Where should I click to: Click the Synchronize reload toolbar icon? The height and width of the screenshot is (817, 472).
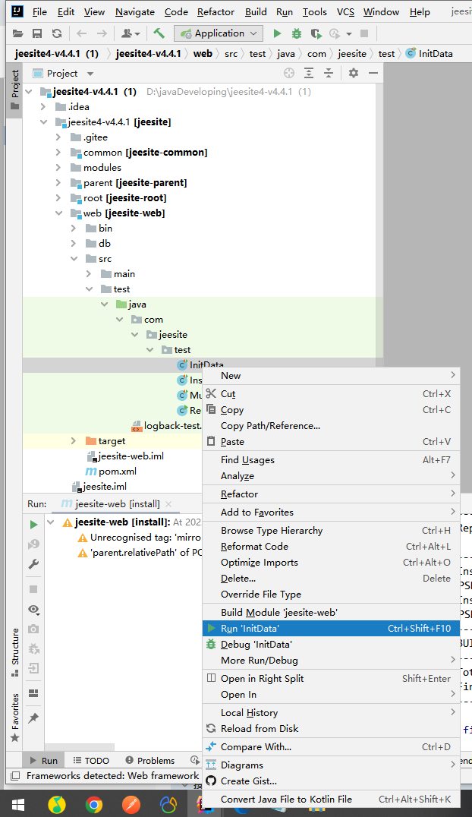(x=57, y=34)
